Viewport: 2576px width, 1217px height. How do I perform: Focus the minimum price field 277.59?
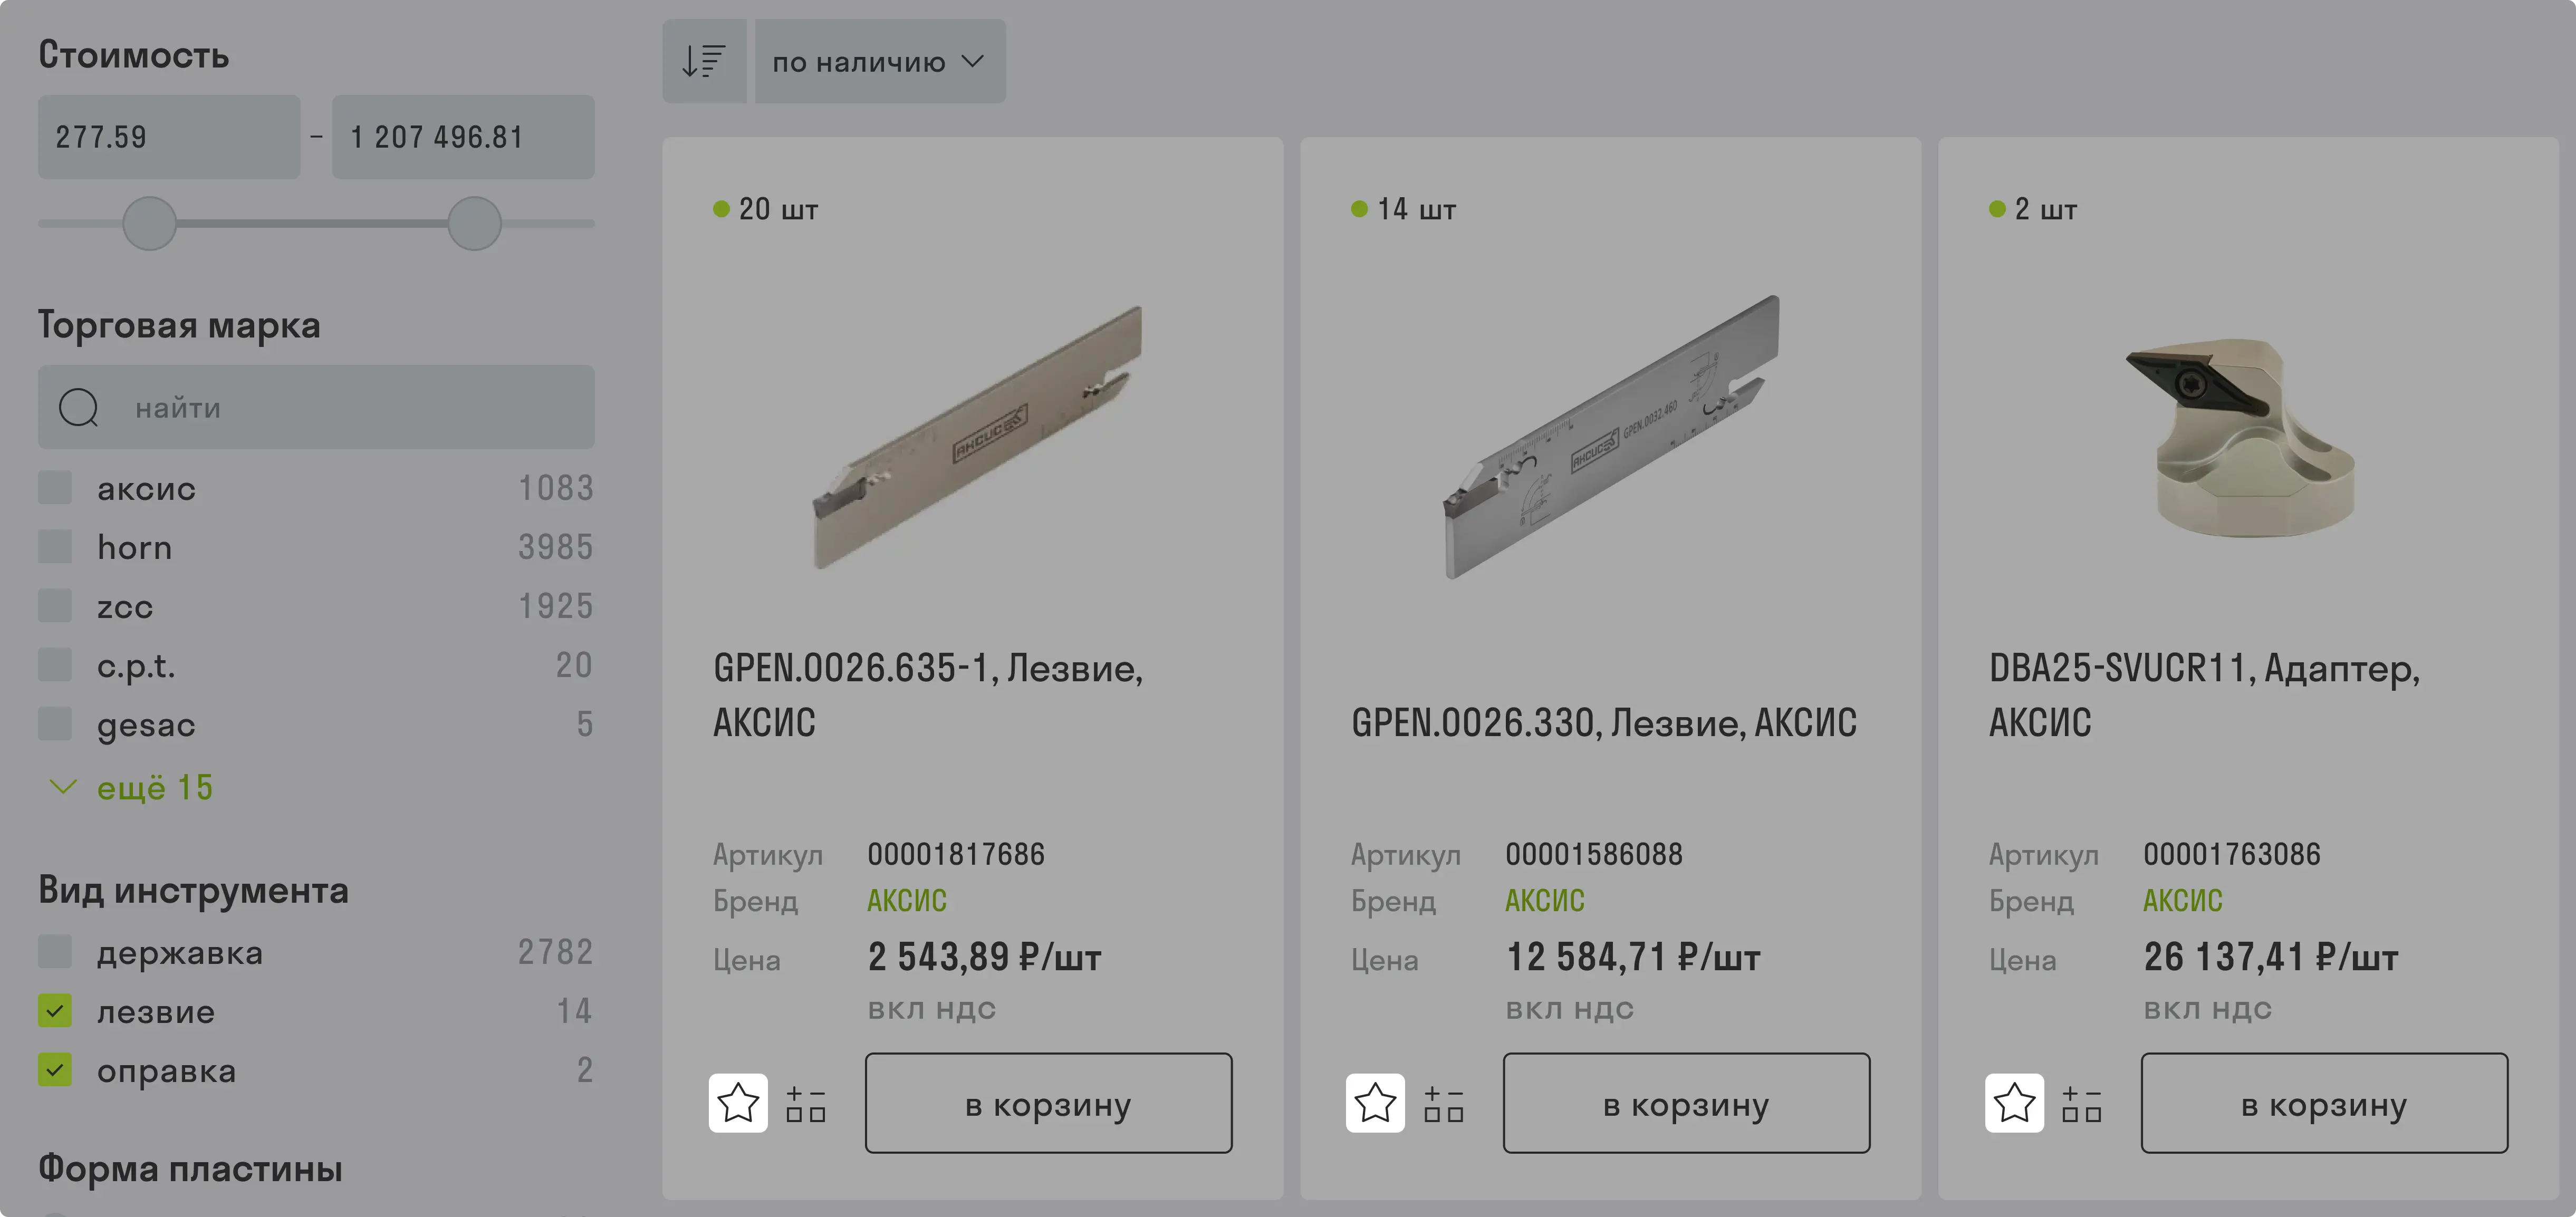(x=169, y=137)
